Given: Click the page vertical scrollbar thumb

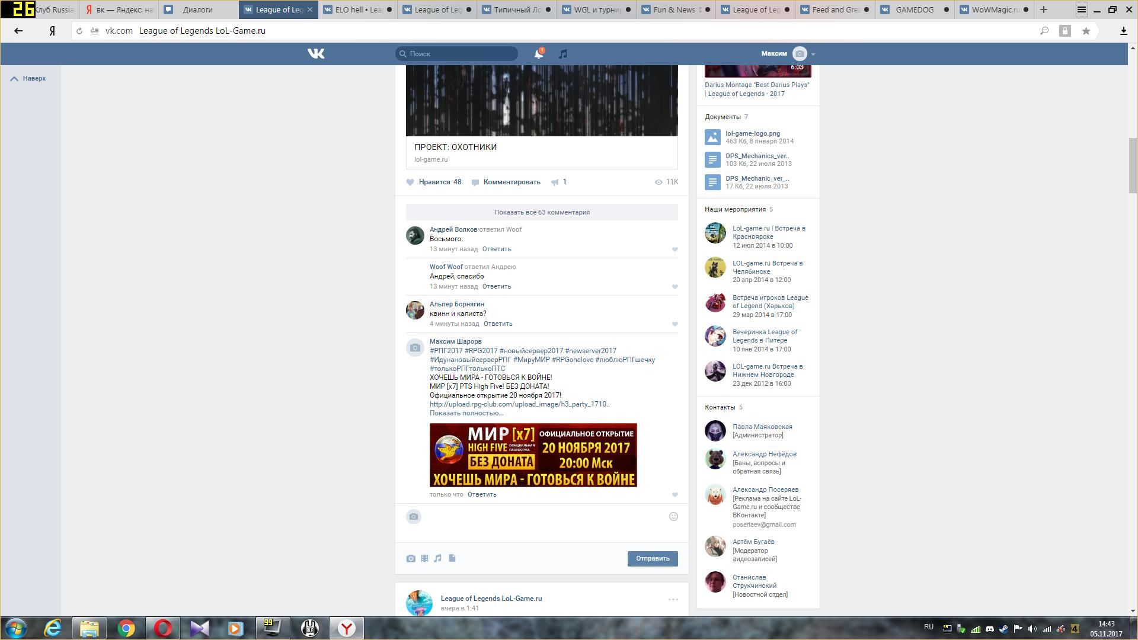Looking at the screenshot, I should coord(1133,165).
